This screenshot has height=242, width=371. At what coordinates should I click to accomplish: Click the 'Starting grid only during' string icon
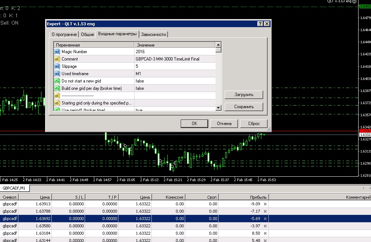coord(57,103)
